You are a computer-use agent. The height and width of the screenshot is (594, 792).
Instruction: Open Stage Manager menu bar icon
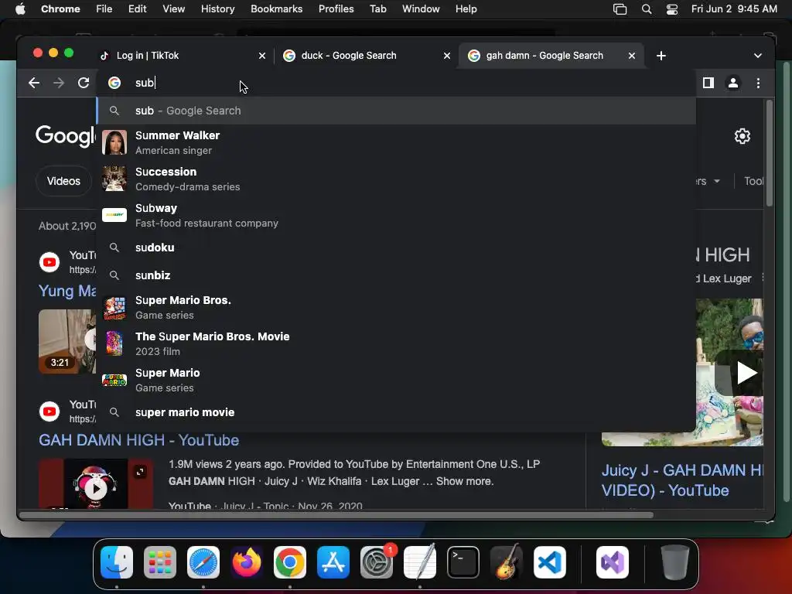coord(620,9)
